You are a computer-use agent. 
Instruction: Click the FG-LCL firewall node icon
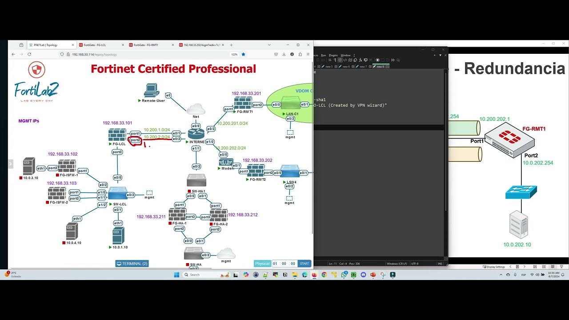coord(117,135)
